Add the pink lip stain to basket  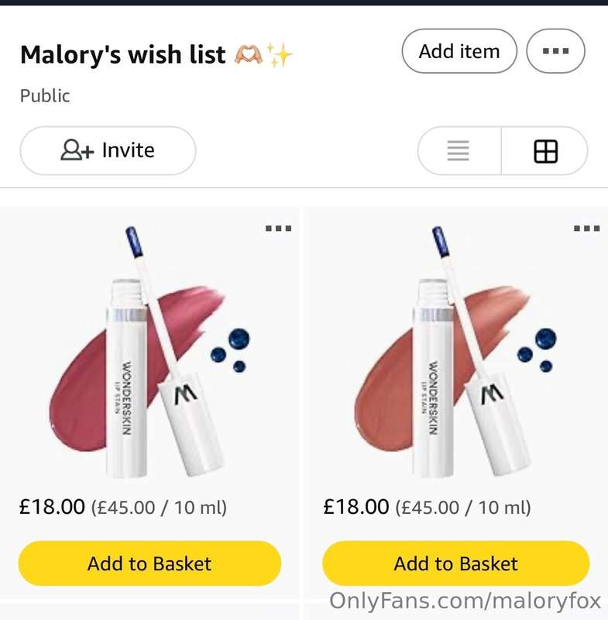pos(149,563)
